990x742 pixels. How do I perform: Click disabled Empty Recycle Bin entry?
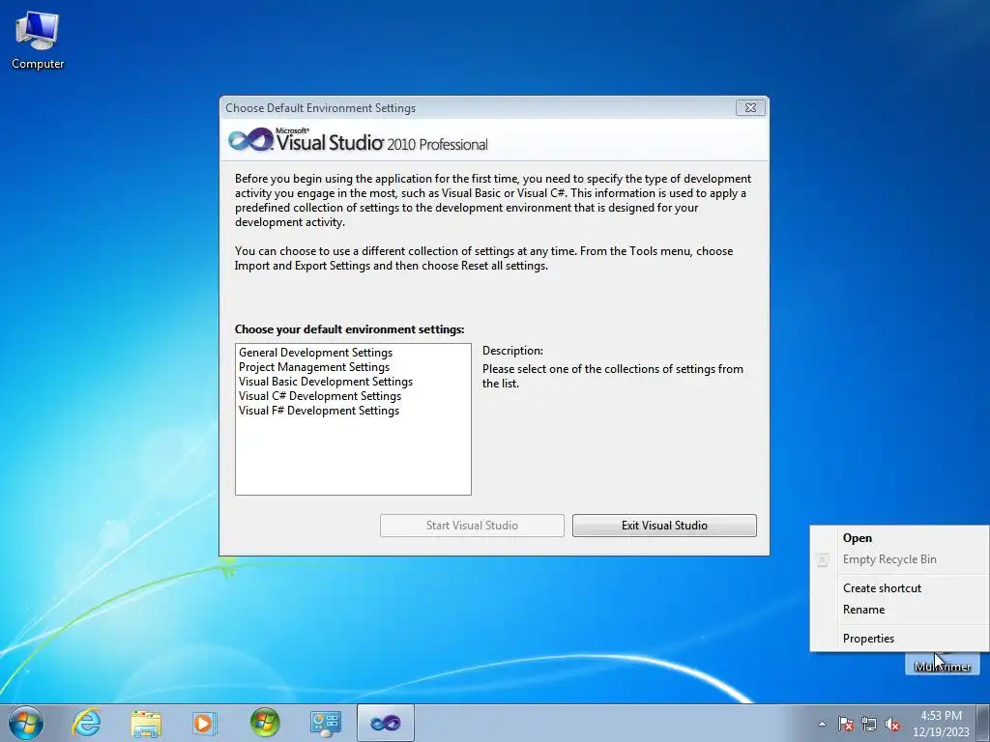(900, 559)
